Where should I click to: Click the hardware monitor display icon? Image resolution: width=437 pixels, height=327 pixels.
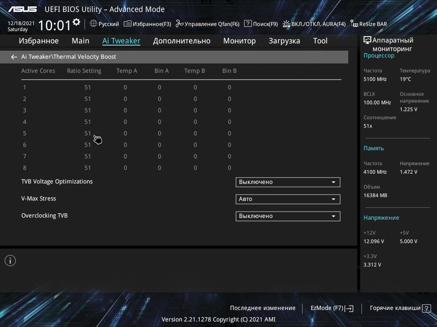point(367,40)
